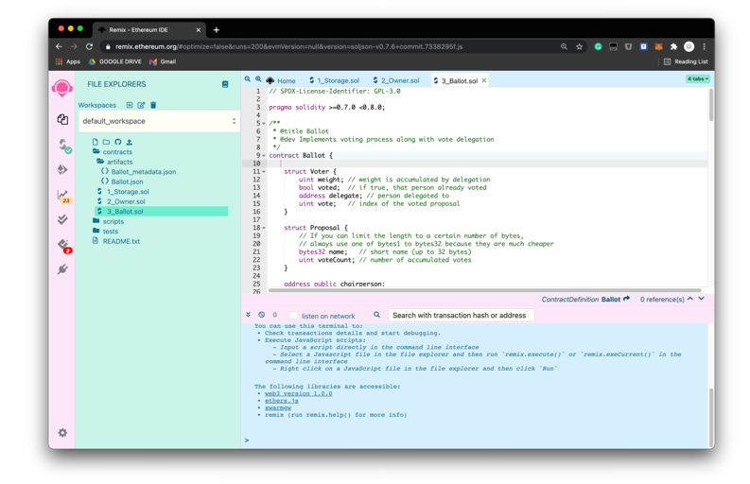The image size is (750, 484).
Task: Open the web3 version 1.0.0 link
Action: point(299,393)
